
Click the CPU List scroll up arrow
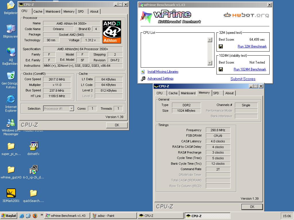(x=210, y=40)
